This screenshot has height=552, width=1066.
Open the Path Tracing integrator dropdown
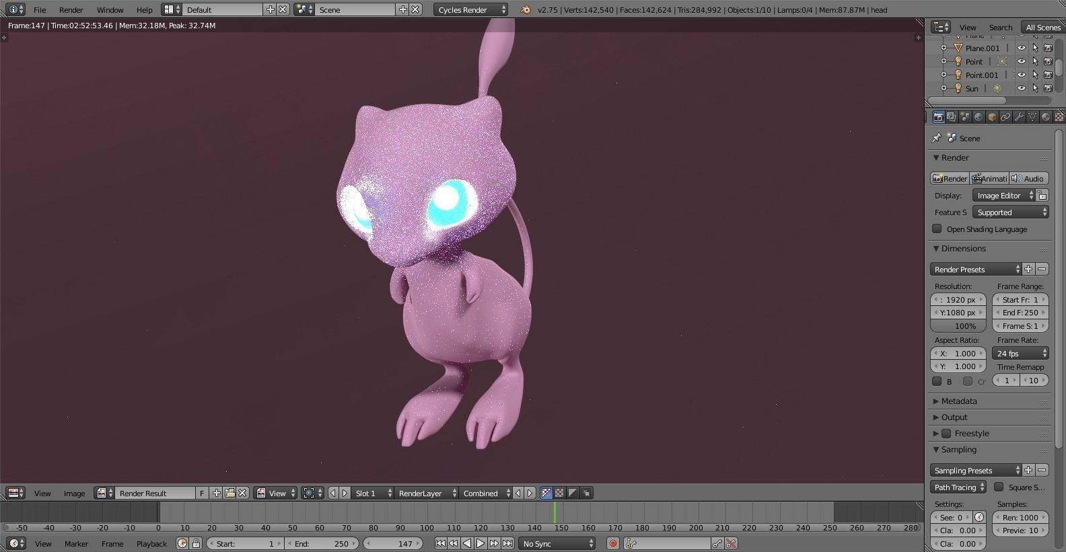[959, 487]
